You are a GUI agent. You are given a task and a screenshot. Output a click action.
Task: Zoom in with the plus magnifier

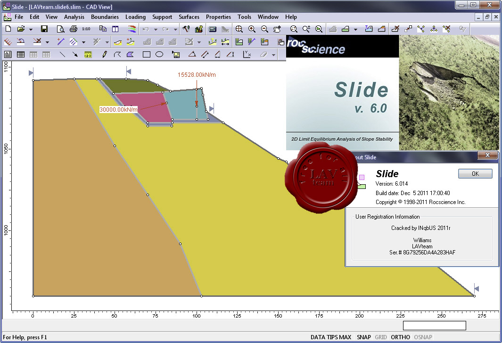[252, 29]
